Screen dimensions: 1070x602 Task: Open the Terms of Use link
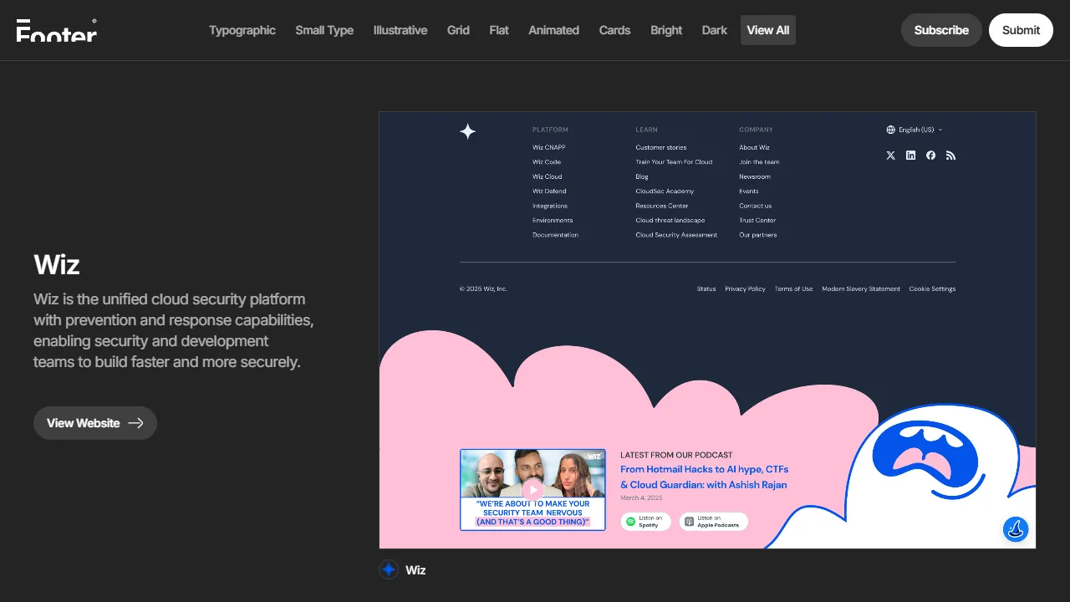pyautogui.click(x=793, y=289)
